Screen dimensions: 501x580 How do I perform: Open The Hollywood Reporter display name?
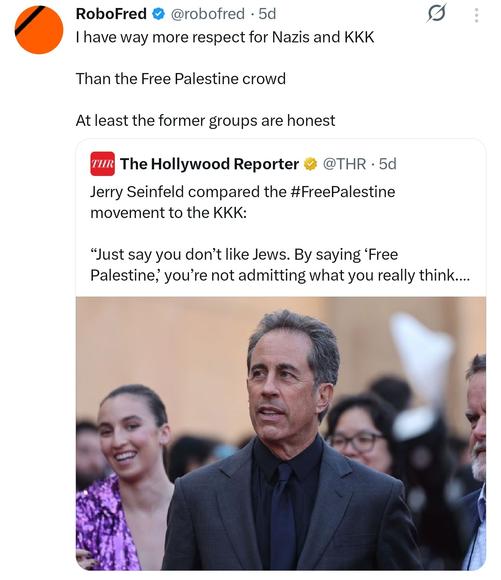point(209,164)
